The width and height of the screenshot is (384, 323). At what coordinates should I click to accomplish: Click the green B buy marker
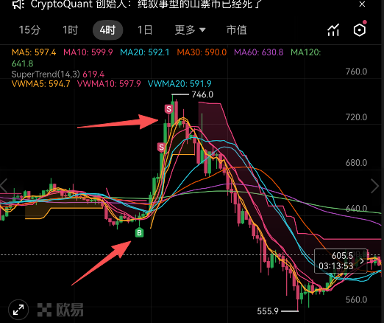pyautogui.click(x=139, y=232)
